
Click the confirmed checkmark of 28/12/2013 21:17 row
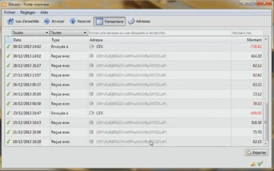[8, 65]
